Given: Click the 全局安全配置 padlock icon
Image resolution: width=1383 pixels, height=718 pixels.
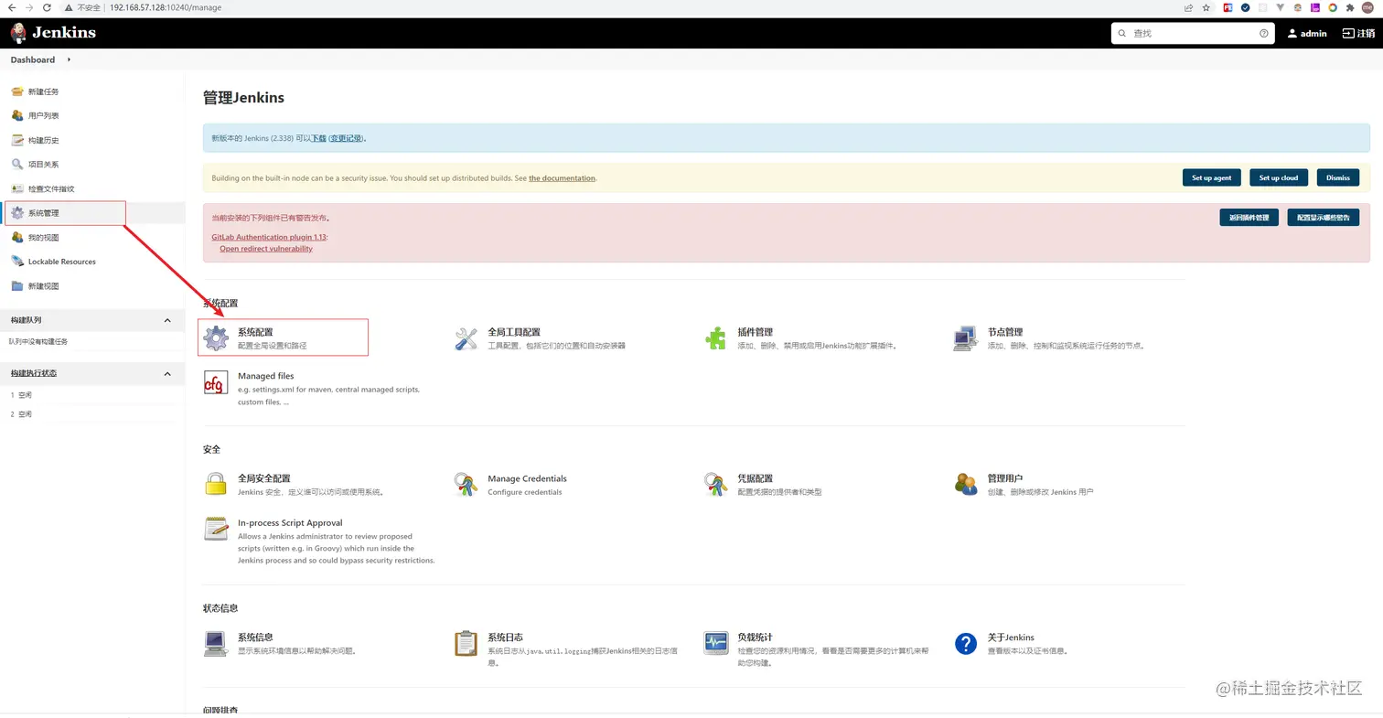Looking at the screenshot, I should (x=216, y=484).
